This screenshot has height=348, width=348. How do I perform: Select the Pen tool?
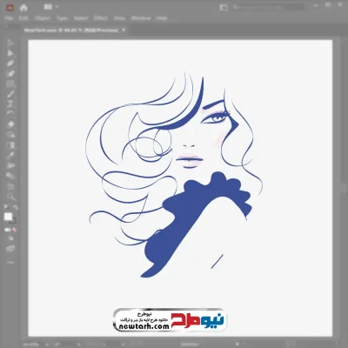(10, 64)
